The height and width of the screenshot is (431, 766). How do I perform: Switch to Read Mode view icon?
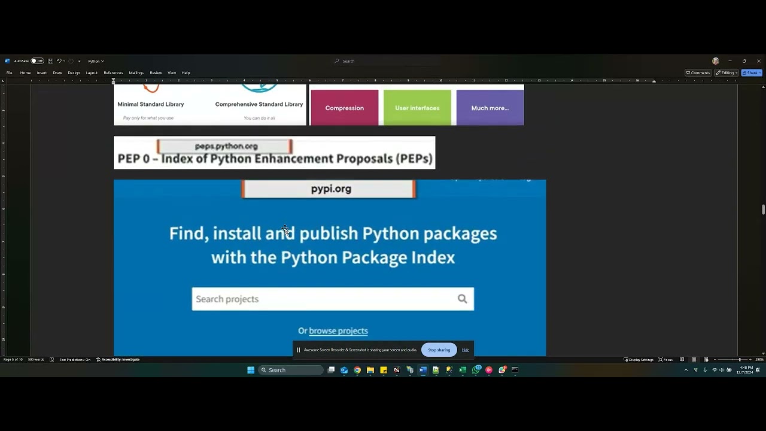682,360
